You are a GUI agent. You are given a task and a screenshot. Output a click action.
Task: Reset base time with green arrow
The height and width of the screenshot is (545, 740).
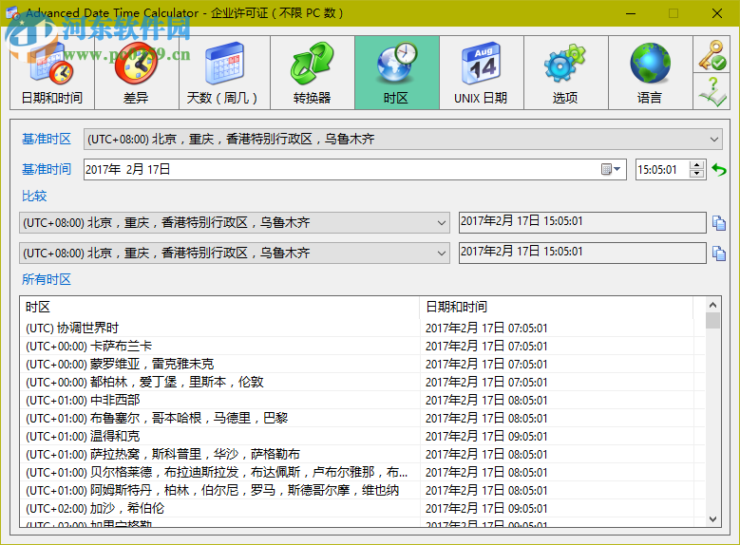[x=719, y=169]
